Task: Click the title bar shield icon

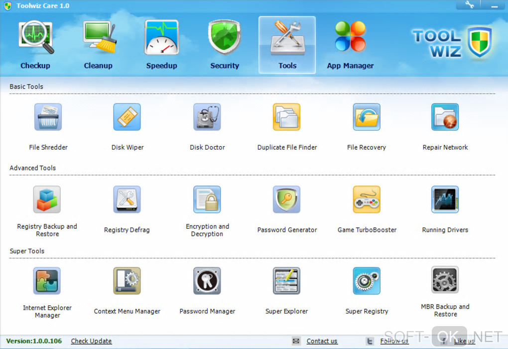Action: click(x=8, y=6)
